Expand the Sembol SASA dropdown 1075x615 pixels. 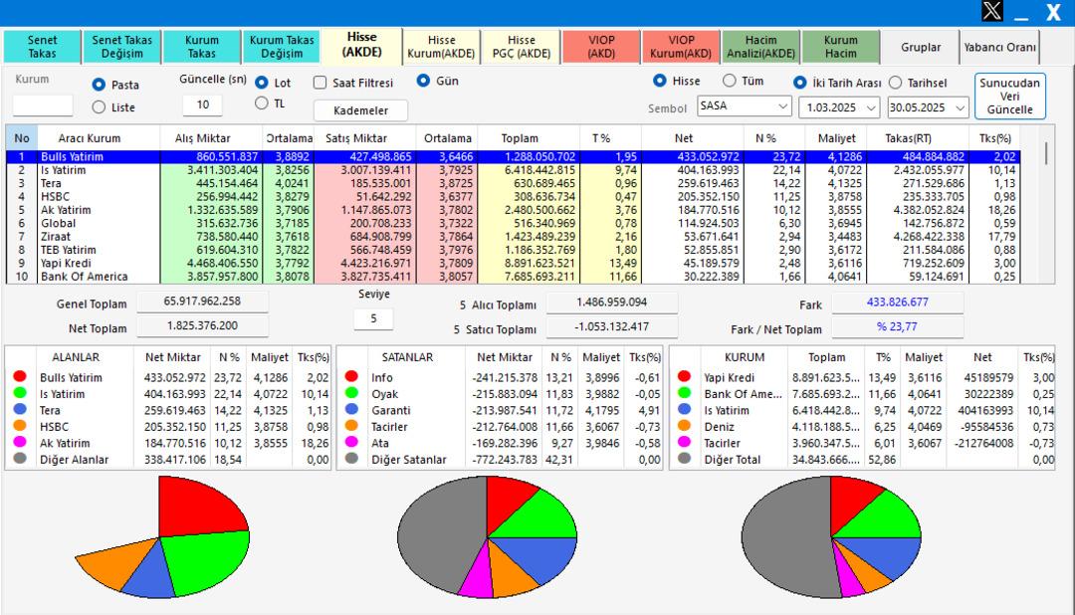tap(783, 106)
